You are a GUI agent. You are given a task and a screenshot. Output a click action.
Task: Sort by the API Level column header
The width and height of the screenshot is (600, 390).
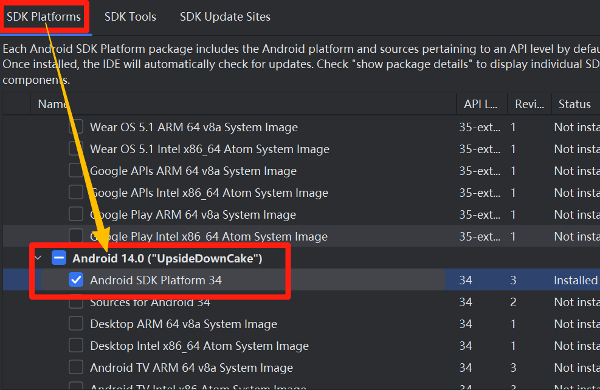tap(481, 104)
